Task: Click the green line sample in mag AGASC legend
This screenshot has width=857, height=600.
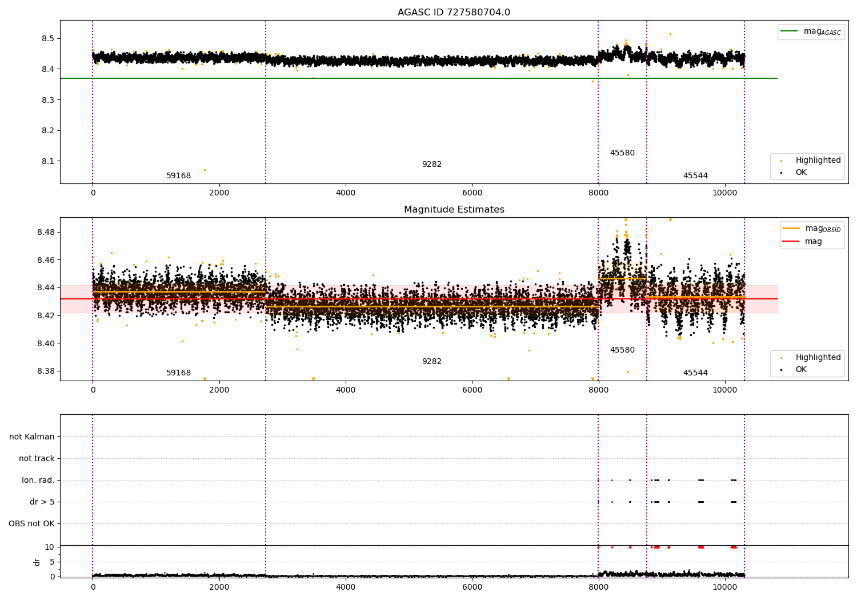Action: click(789, 31)
